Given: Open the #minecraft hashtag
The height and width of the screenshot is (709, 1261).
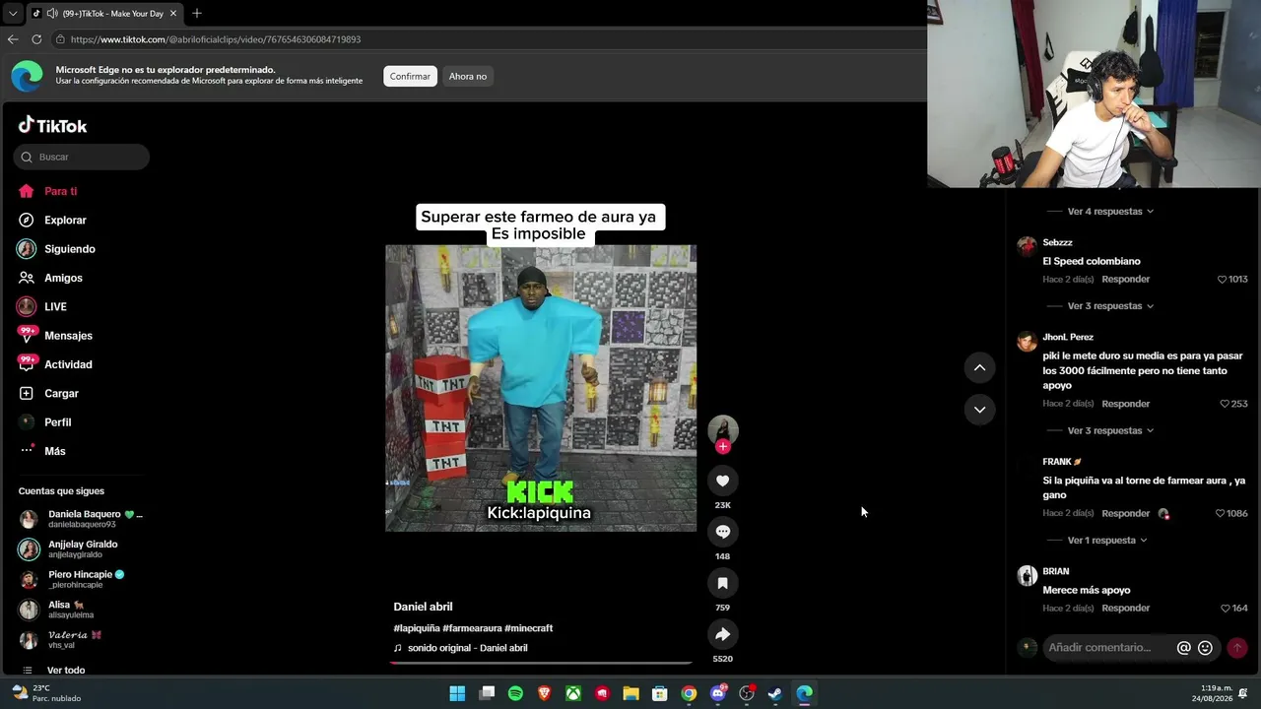Looking at the screenshot, I should pos(528,628).
